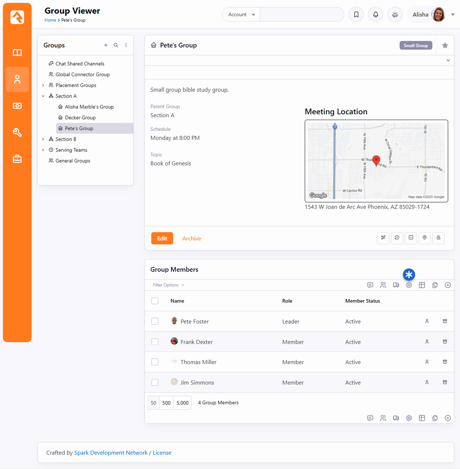Toggle the select-all checkbox in header
This screenshot has height=469, width=460.
click(155, 301)
